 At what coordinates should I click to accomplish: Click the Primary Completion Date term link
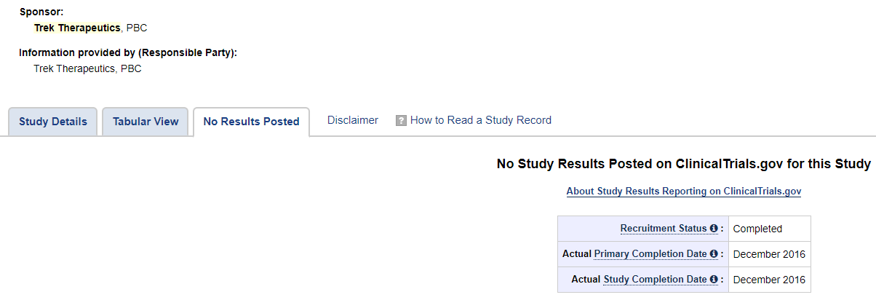[650, 254]
